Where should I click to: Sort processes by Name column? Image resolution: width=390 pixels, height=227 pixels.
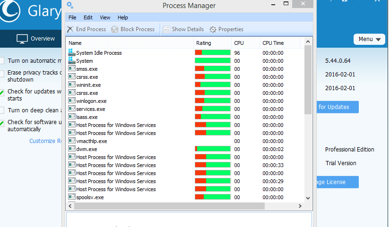[130, 43]
